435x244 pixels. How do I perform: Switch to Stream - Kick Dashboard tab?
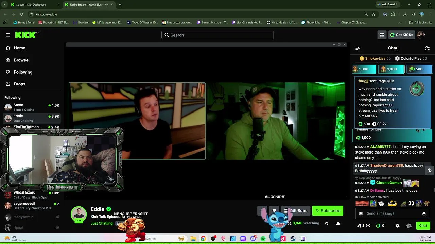[34, 5]
